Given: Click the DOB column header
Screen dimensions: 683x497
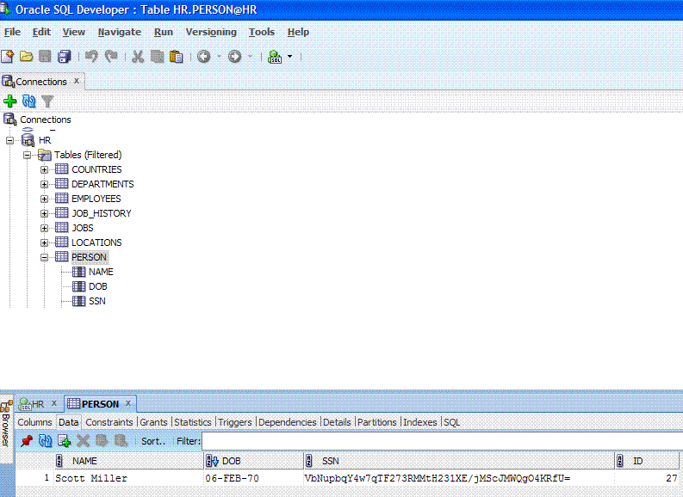Looking at the screenshot, I should [253, 461].
